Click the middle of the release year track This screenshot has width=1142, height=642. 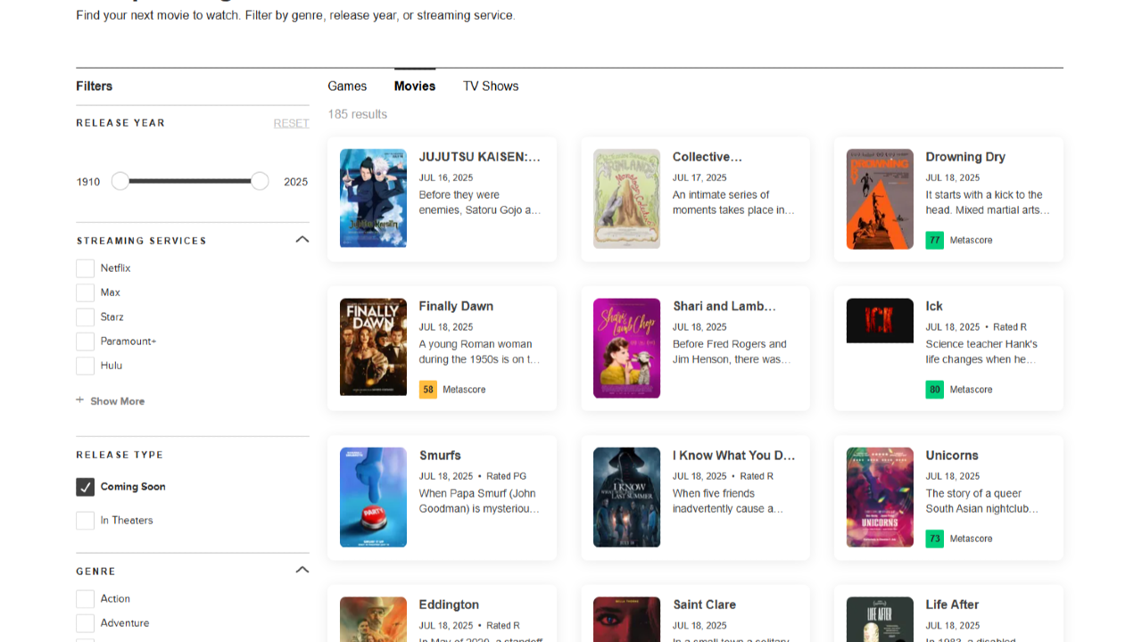tap(190, 182)
